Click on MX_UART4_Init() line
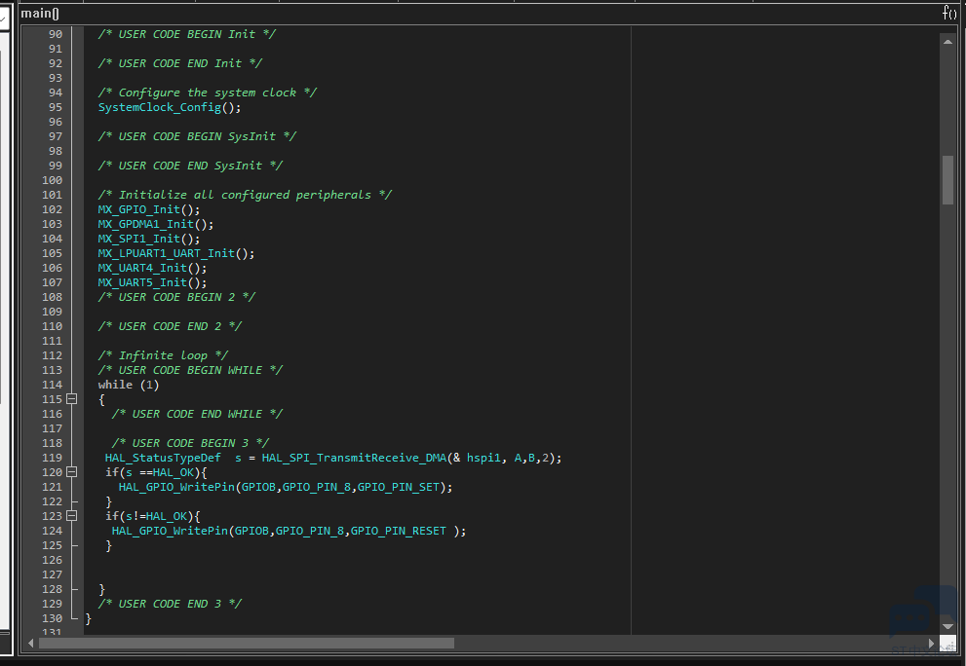 point(152,268)
